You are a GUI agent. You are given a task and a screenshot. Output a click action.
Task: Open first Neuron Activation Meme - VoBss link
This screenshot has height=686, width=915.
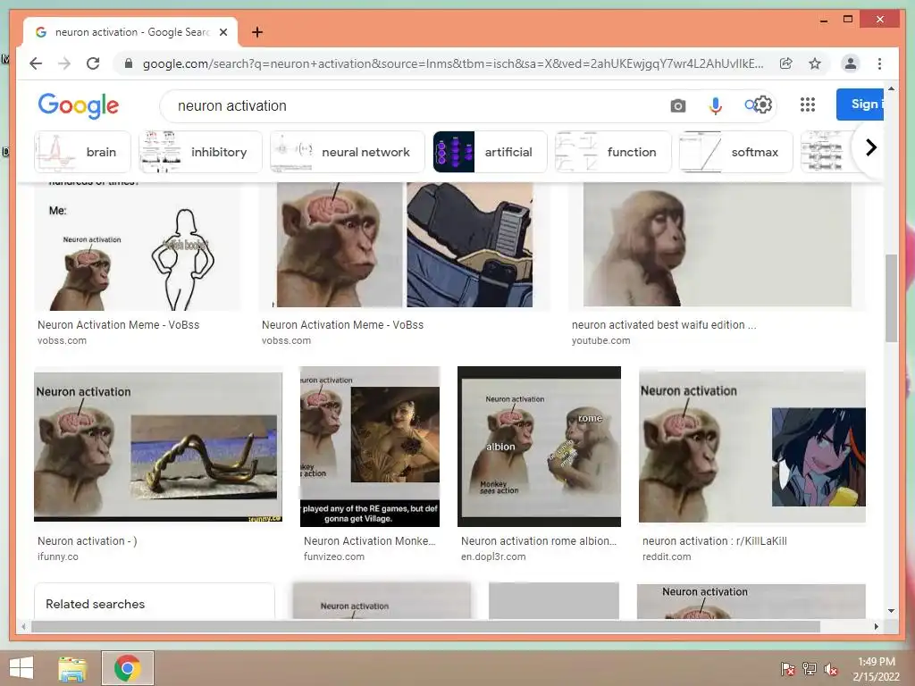pyautogui.click(x=119, y=325)
